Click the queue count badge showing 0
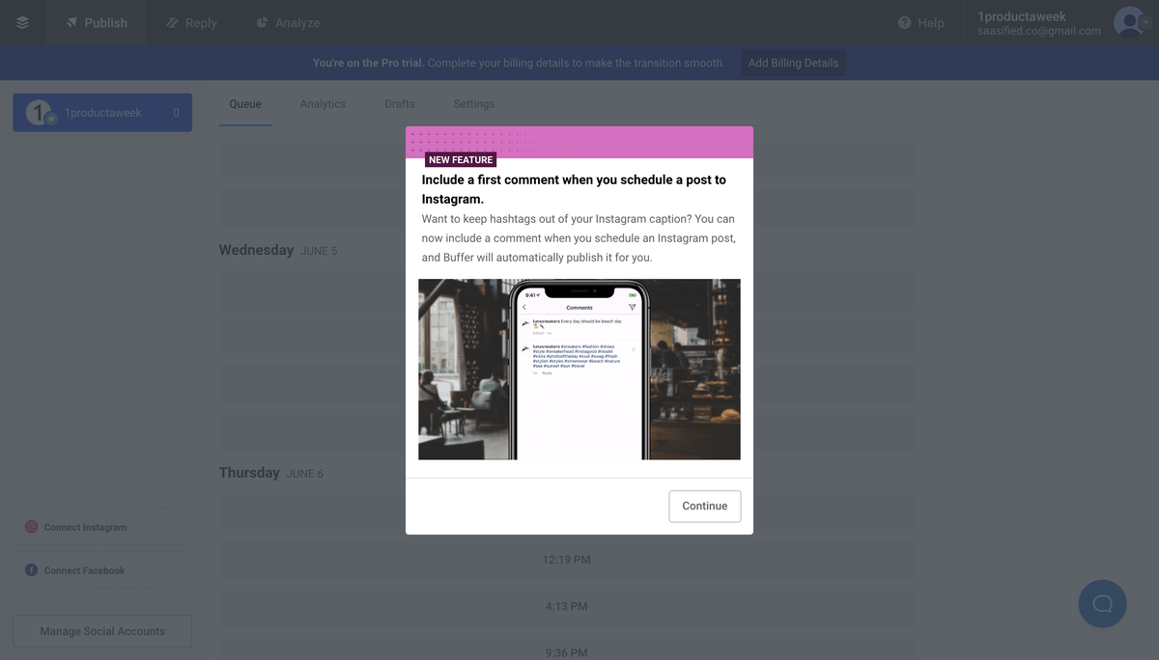Image resolution: width=1159 pixels, height=660 pixels. pos(176,113)
